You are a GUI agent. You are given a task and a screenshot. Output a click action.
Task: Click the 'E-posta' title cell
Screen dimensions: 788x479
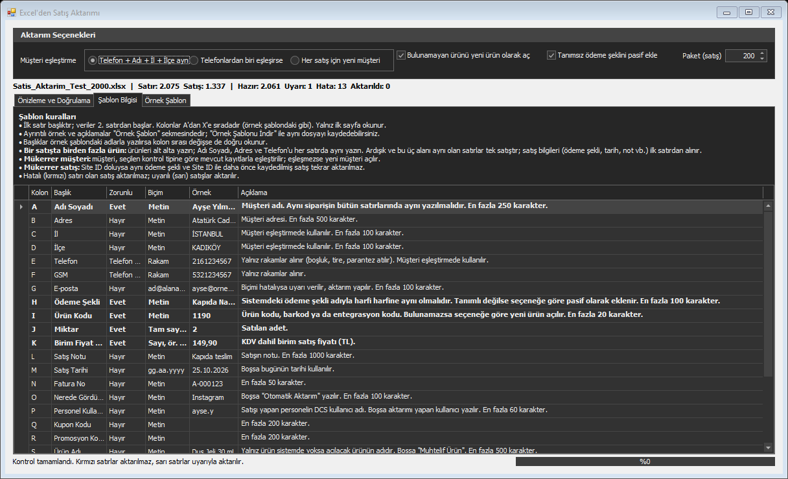pyautogui.click(x=78, y=288)
